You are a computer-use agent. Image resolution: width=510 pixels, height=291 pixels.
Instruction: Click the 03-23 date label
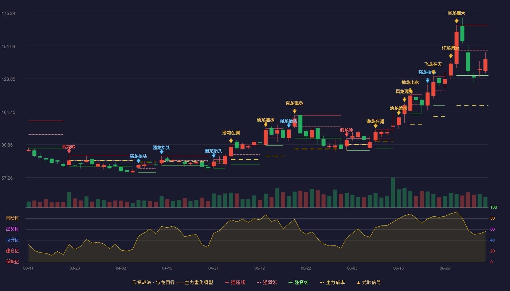point(75,268)
